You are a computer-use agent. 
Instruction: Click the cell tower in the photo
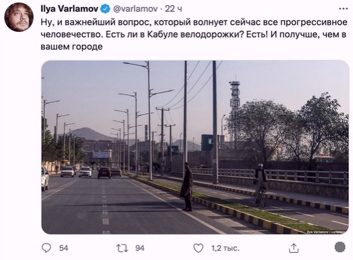point(234,109)
